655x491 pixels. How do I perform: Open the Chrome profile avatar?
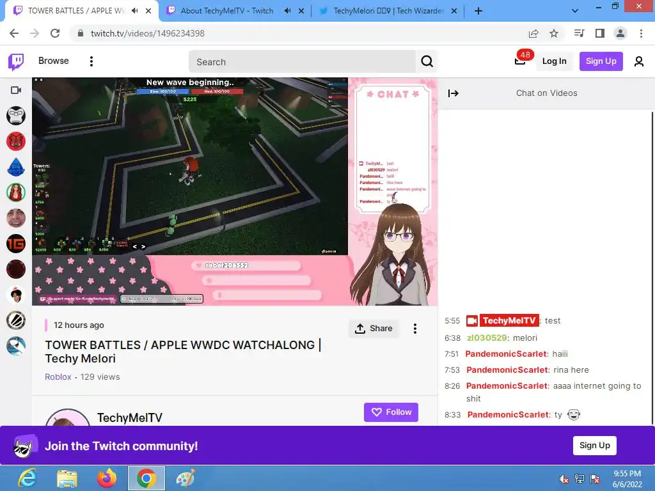tap(620, 33)
